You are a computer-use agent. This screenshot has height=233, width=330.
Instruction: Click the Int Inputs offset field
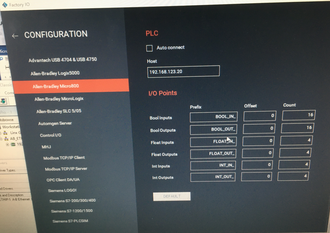pyautogui.click(x=257, y=165)
